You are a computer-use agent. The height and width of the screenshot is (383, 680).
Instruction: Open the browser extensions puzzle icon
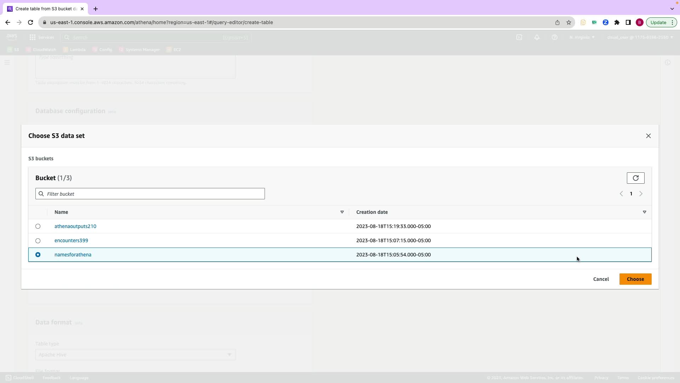[617, 22]
